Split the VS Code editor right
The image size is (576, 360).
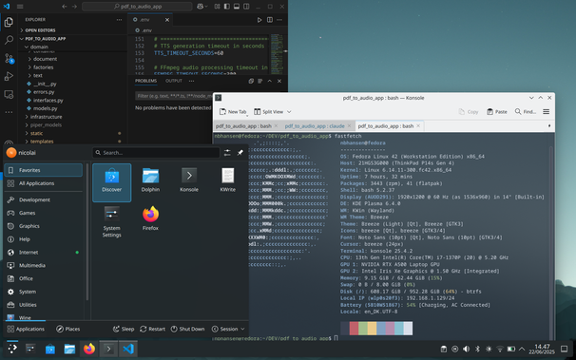click(x=270, y=20)
